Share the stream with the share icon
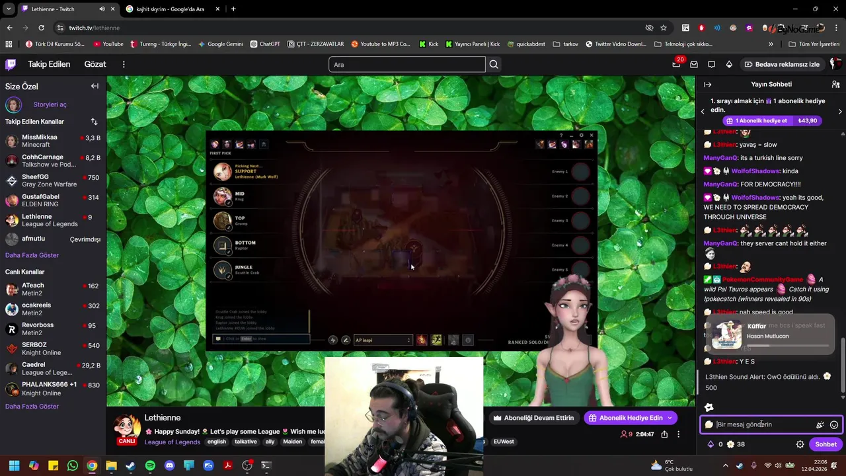 664,434
